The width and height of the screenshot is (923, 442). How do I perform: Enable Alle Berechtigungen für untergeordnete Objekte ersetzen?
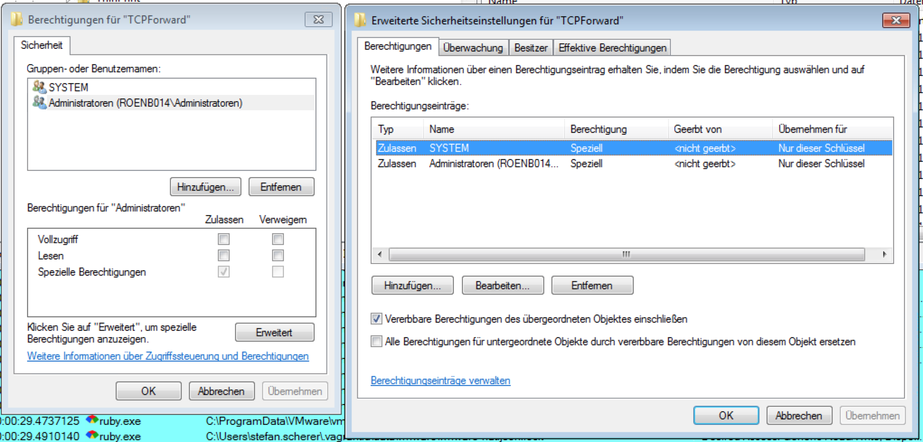tap(376, 341)
